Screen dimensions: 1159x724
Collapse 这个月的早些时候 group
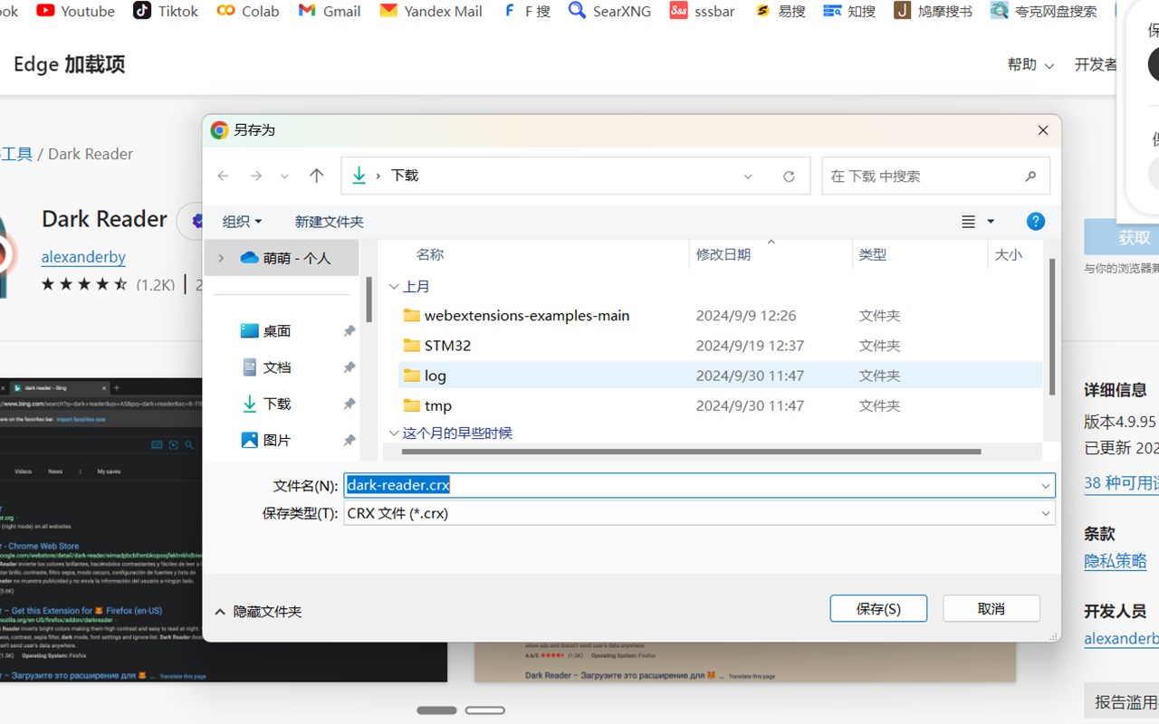pyautogui.click(x=394, y=433)
